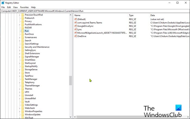
Task: Select the UnreadMail key
Action: [x=30, y=98]
